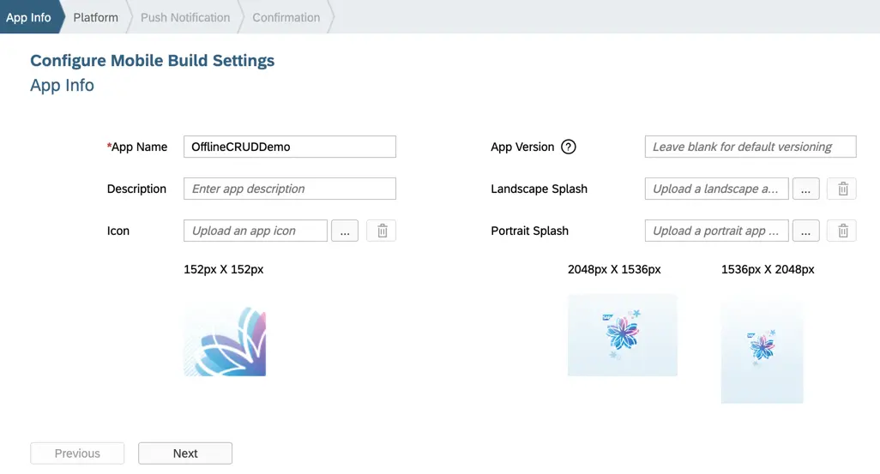Click the Portrait Splash trash delete icon
This screenshot has height=474, width=880.
coord(842,231)
